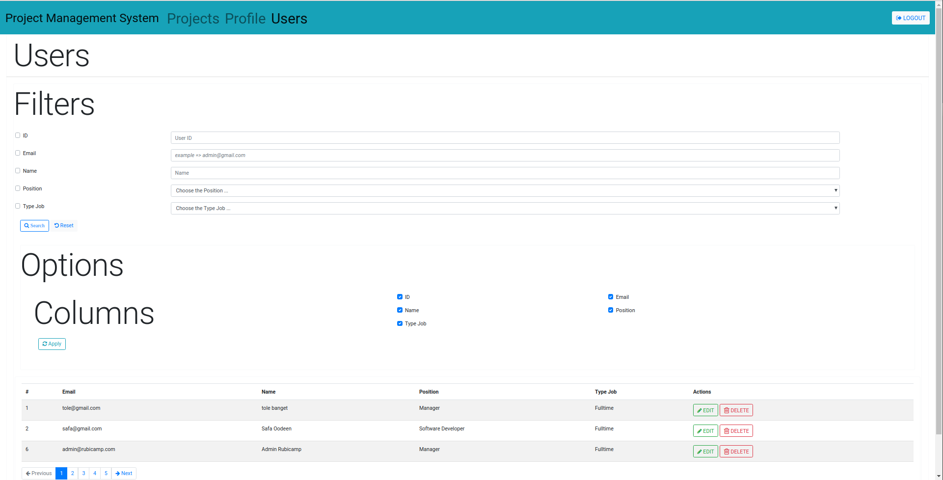Uncheck the Type Job column option
This screenshot has width=943, height=480.
pyautogui.click(x=400, y=323)
